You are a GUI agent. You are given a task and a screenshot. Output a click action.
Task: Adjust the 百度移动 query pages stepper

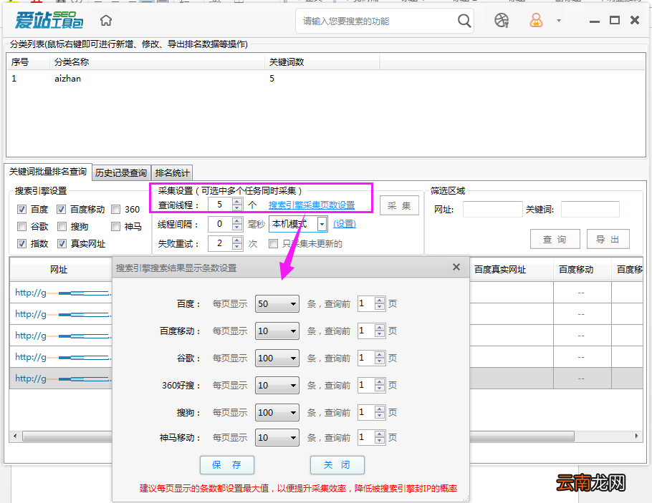379,331
